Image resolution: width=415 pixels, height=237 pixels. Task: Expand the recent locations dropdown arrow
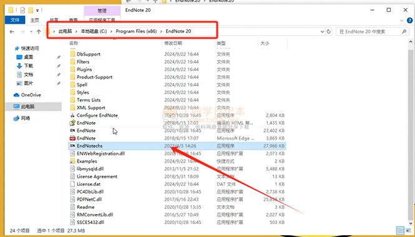point(31,31)
